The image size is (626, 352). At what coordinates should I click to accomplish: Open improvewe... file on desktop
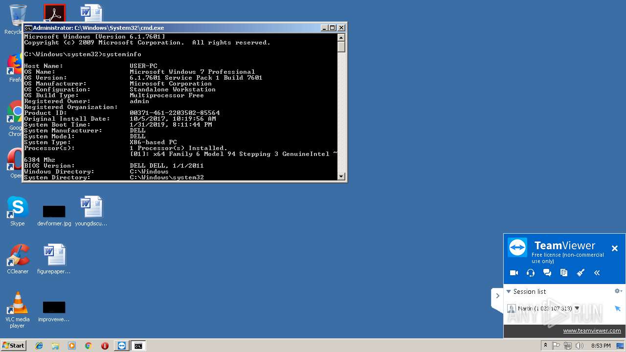tap(54, 312)
